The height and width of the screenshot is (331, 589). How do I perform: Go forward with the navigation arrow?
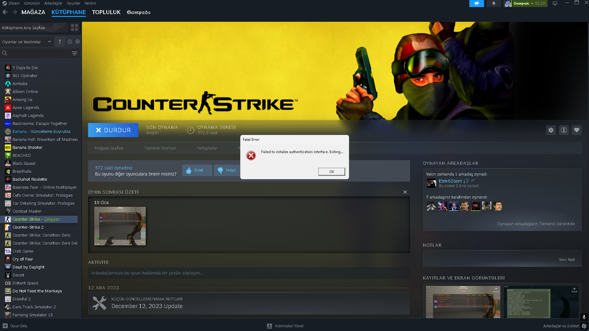pos(15,12)
